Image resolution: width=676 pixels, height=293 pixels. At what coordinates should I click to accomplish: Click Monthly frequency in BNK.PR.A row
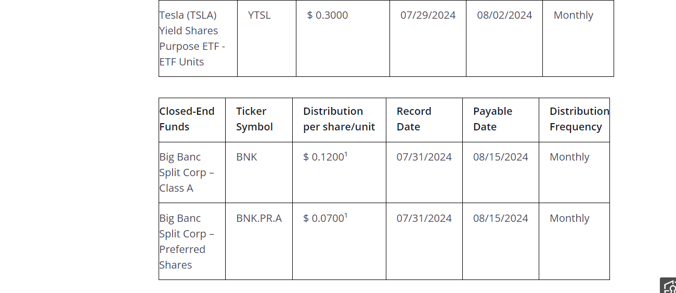pos(569,218)
